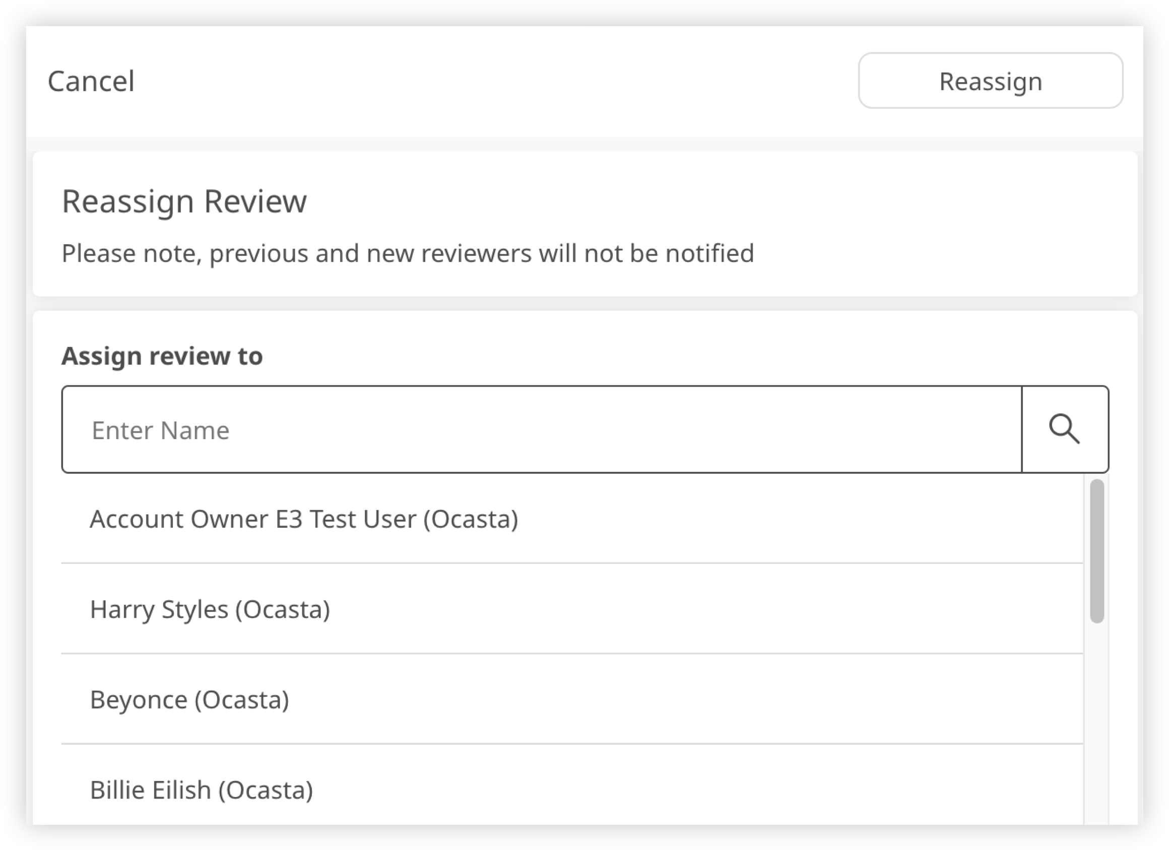Run the name search using search icon button
The width and height of the screenshot is (1169, 851).
[x=1064, y=429]
